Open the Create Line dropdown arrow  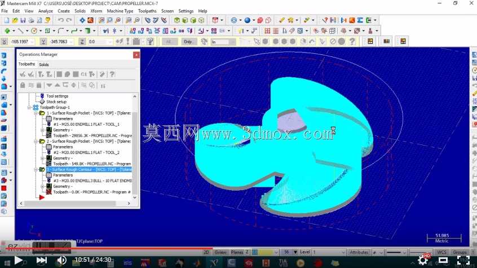(26, 31)
